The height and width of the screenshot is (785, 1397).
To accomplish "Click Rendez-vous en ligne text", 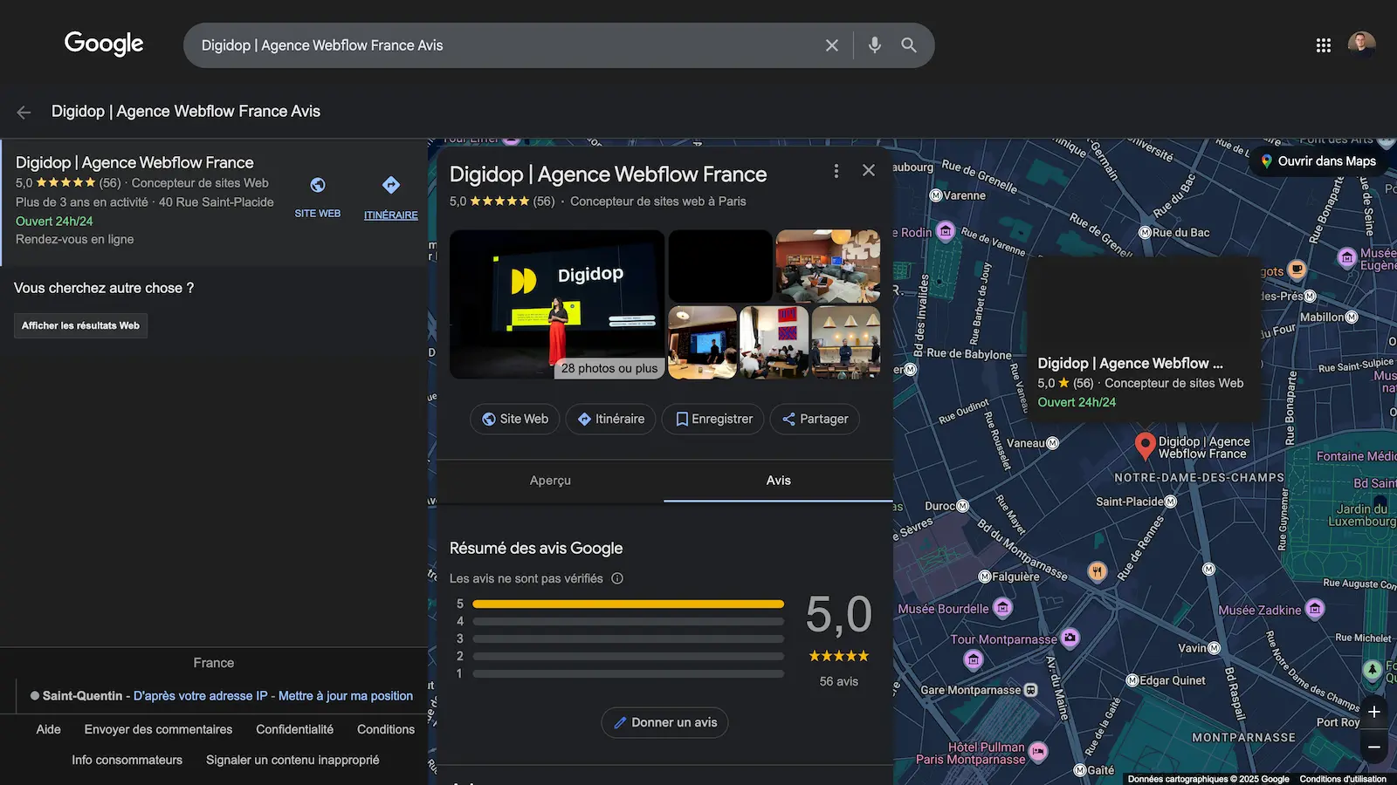I will [75, 239].
